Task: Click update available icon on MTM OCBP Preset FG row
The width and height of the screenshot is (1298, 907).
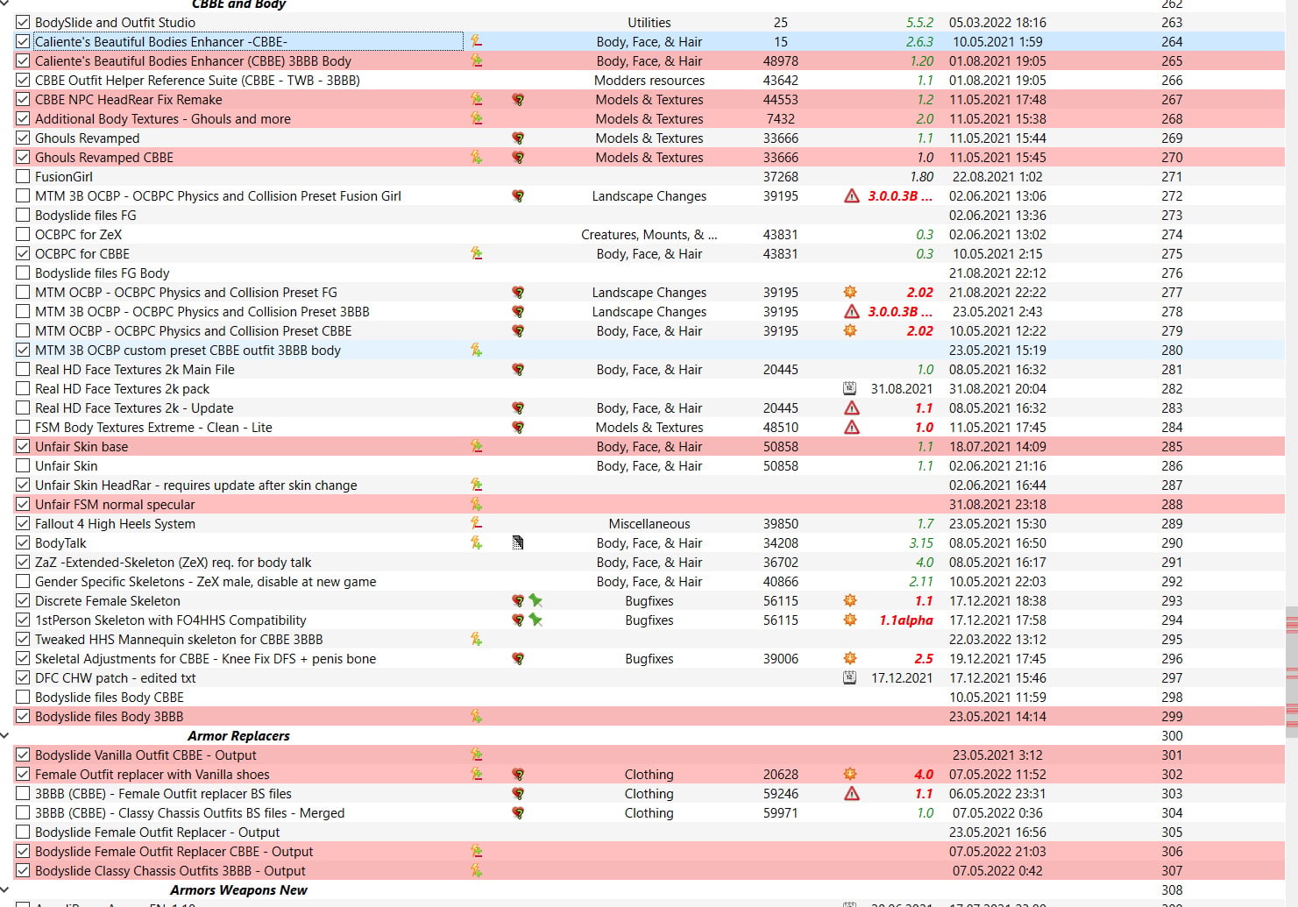Action: pyautogui.click(x=849, y=292)
